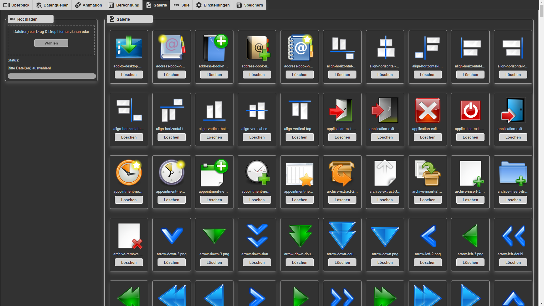The image size is (544, 306).
Task: Click the 'arrow-down.png' file name
Action: pos(385,254)
